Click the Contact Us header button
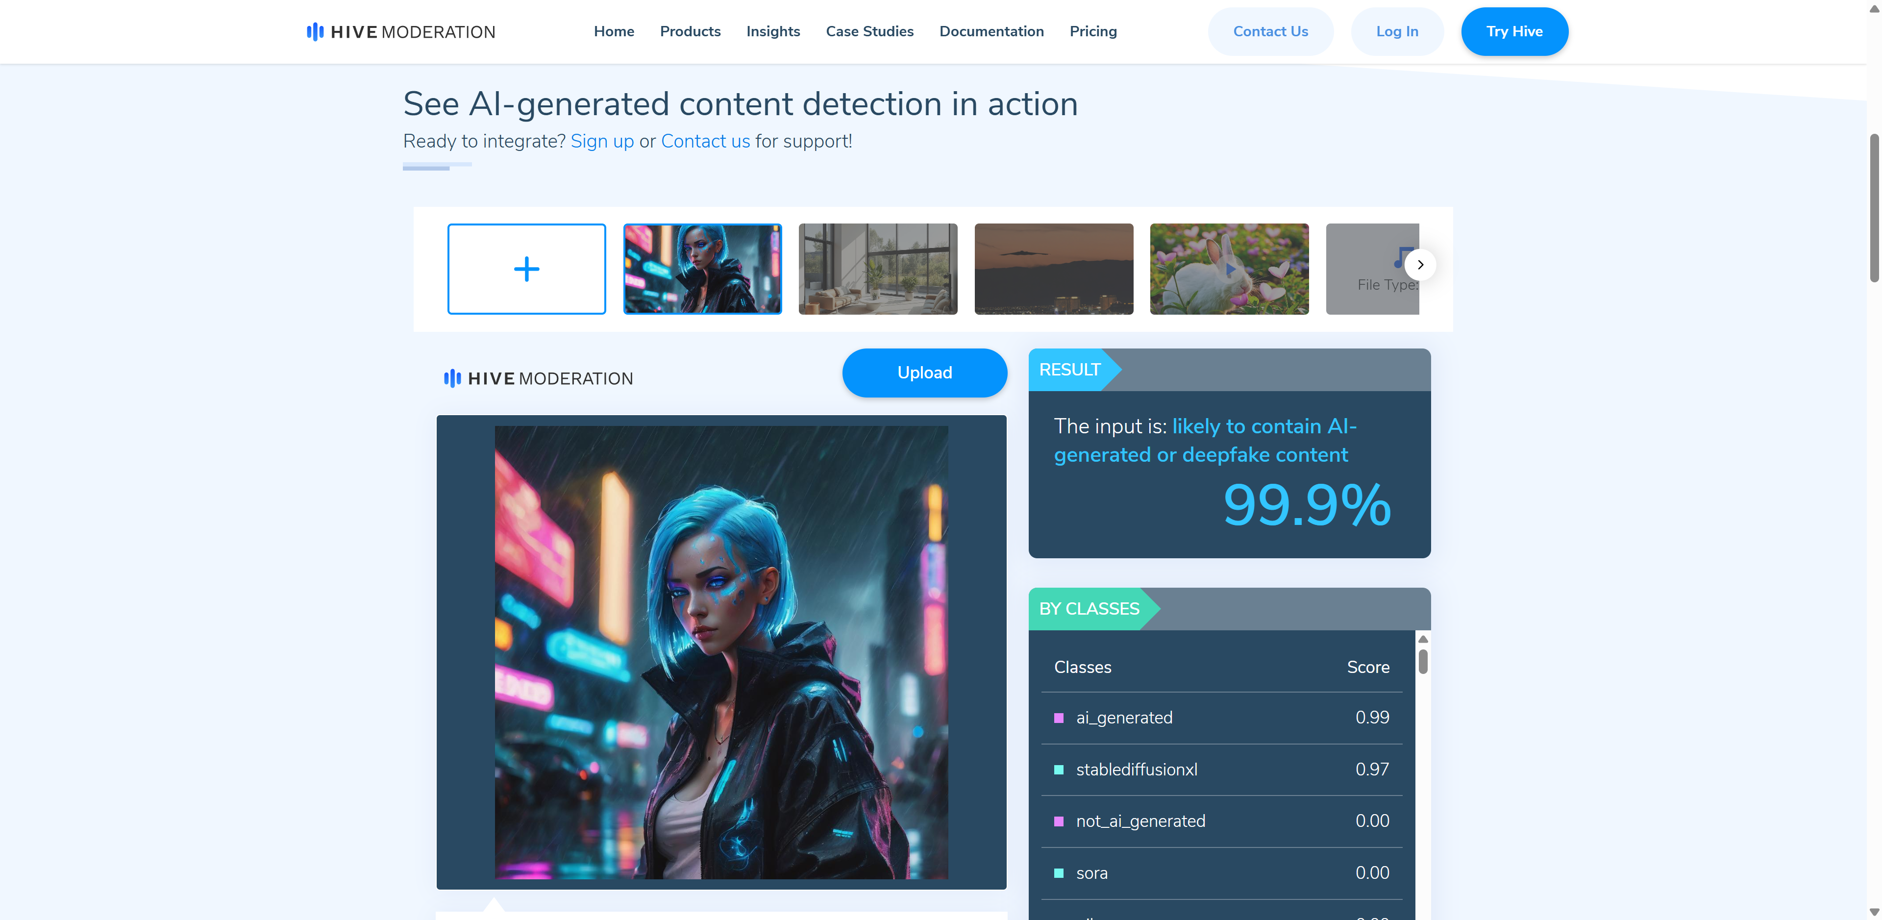This screenshot has height=920, width=1882. click(1270, 31)
